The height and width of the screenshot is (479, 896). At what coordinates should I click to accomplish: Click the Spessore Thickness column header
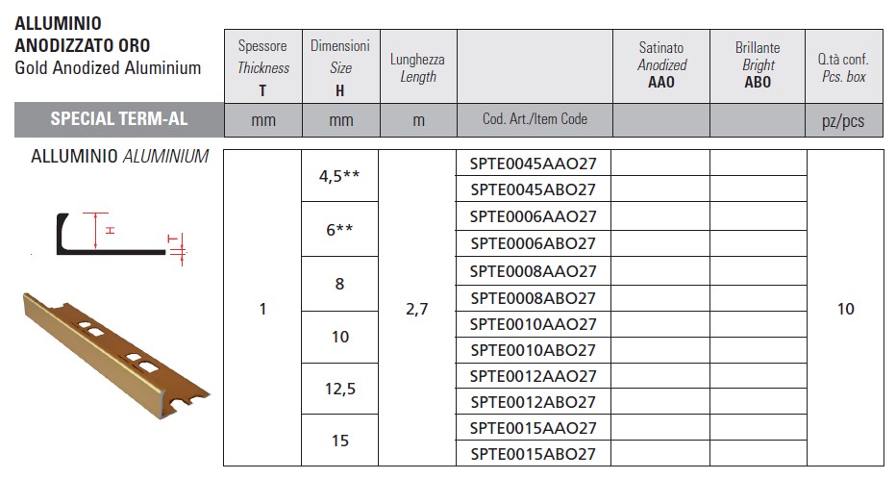pyautogui.click(x=262, y=67)
